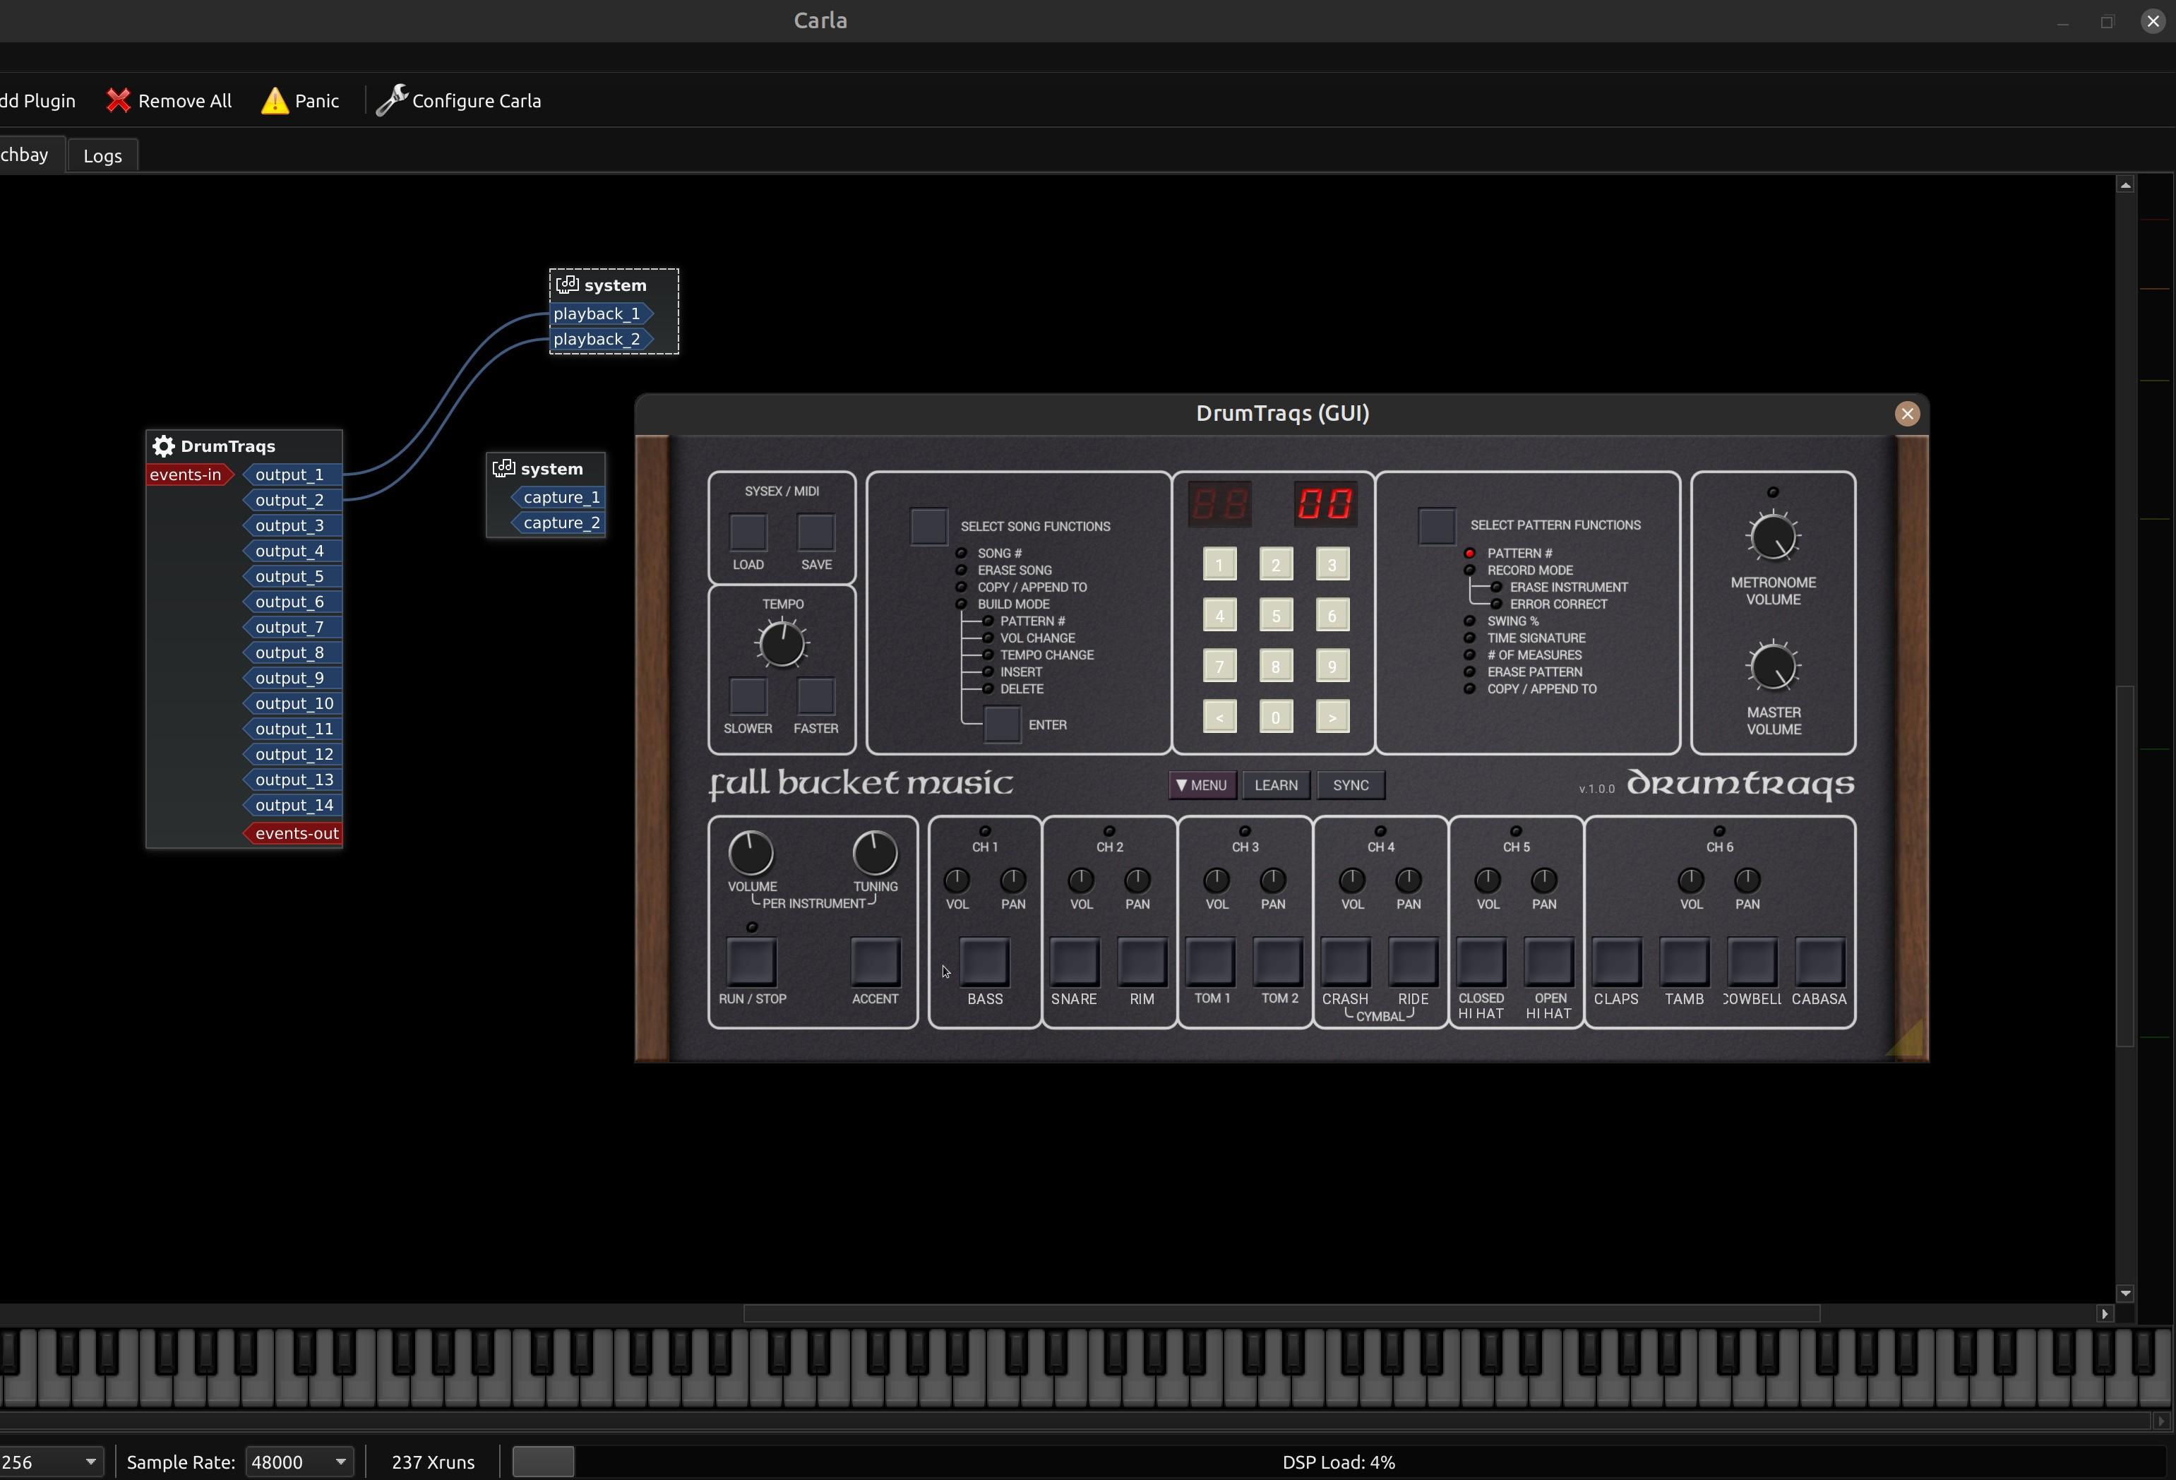
Task: Click the RECORD MODE LED indicator
Action: click(x=1470, y=570)
